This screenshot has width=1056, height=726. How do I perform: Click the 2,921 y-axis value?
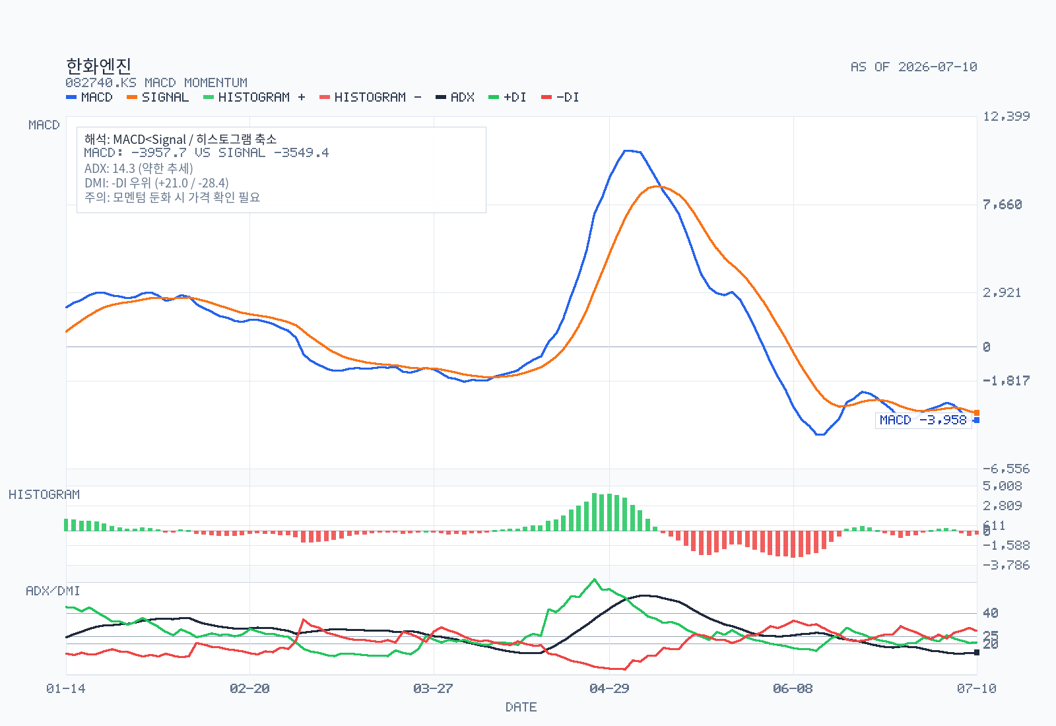[x=1003, y=292]
